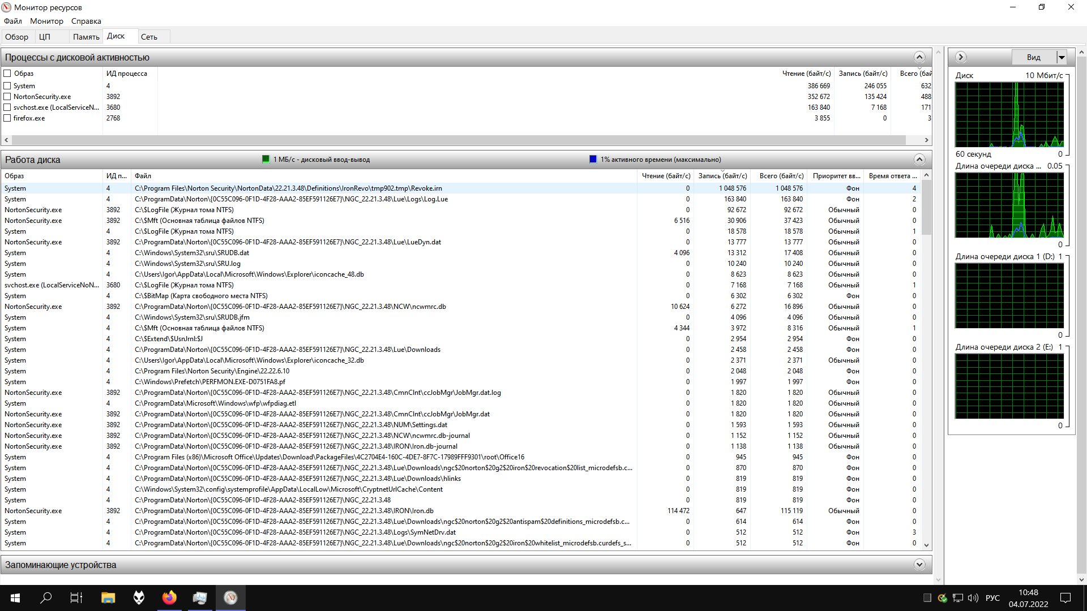Open the clock showing 10:48
The width and height of the screenshot is (1087, 611).
(1028, 598)
